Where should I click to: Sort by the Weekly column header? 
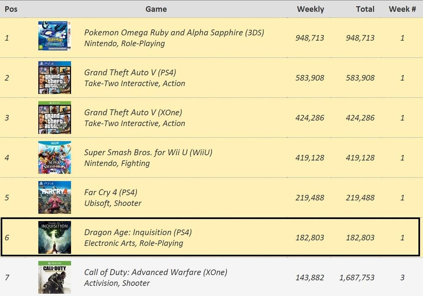coord(311,9)
